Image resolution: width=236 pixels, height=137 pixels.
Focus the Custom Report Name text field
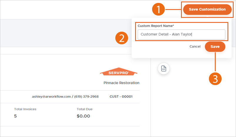[181, 34]
